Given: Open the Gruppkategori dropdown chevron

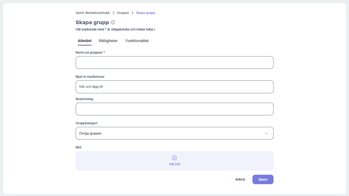Looking at the screenshot, I should (266, 133).
